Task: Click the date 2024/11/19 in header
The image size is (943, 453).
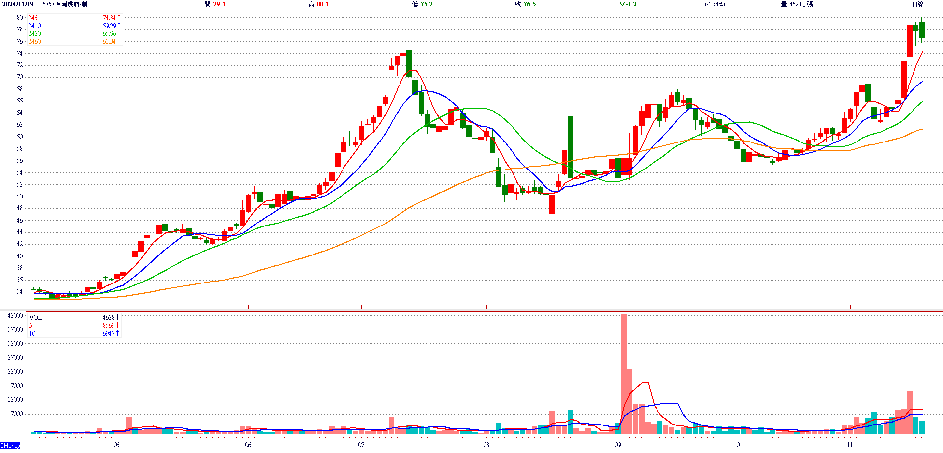Action: point(18,4)
